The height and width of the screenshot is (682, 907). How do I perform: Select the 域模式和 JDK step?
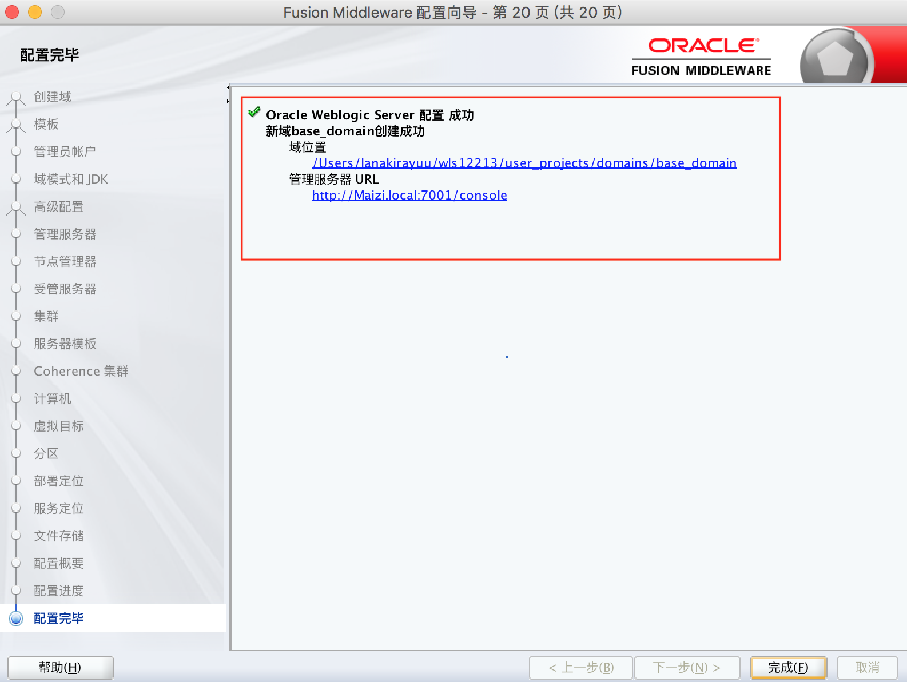click(71, 180)
